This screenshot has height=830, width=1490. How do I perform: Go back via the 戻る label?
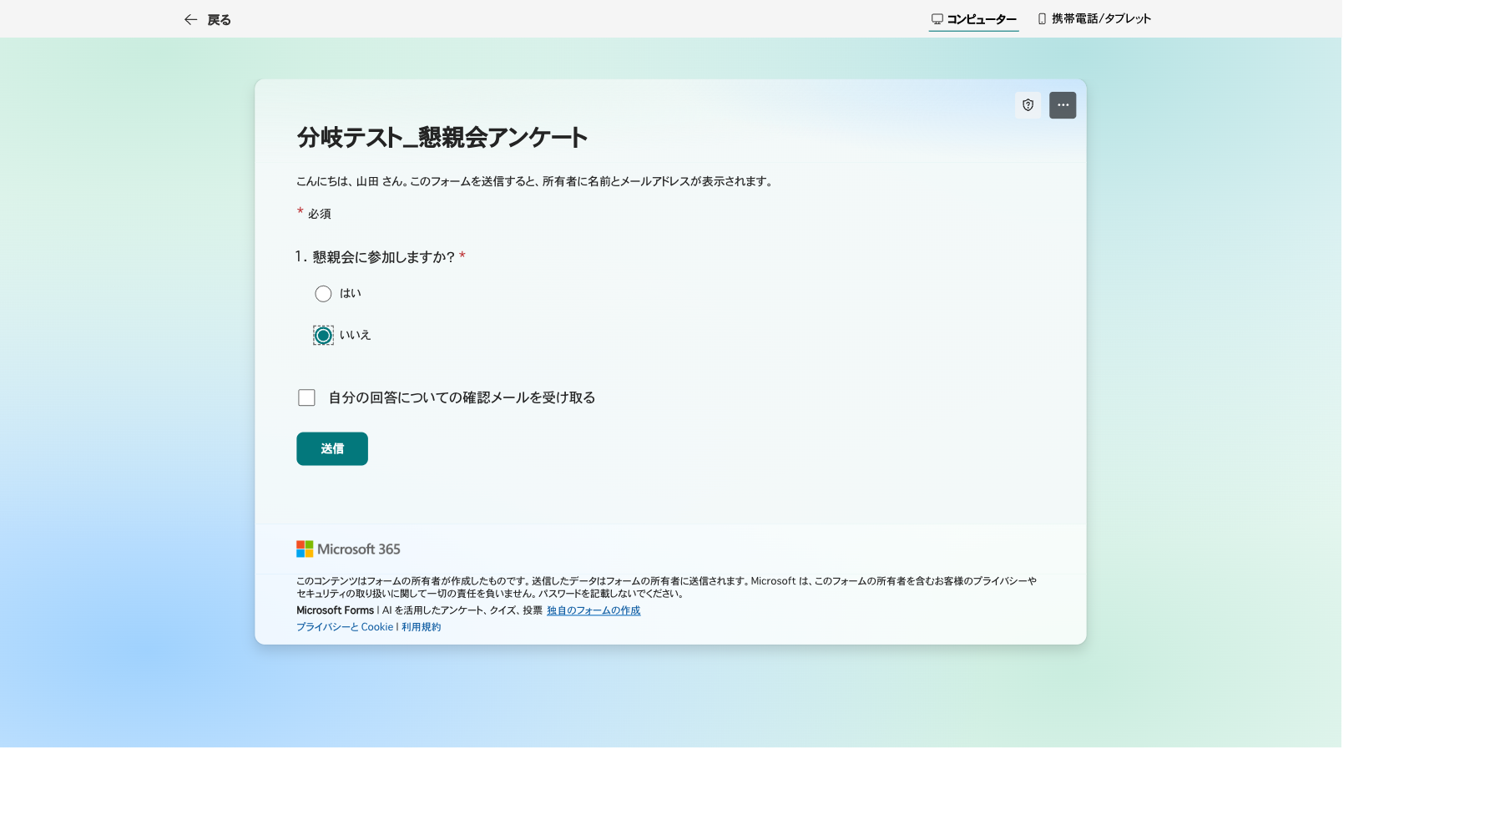(x=219, y=19)
